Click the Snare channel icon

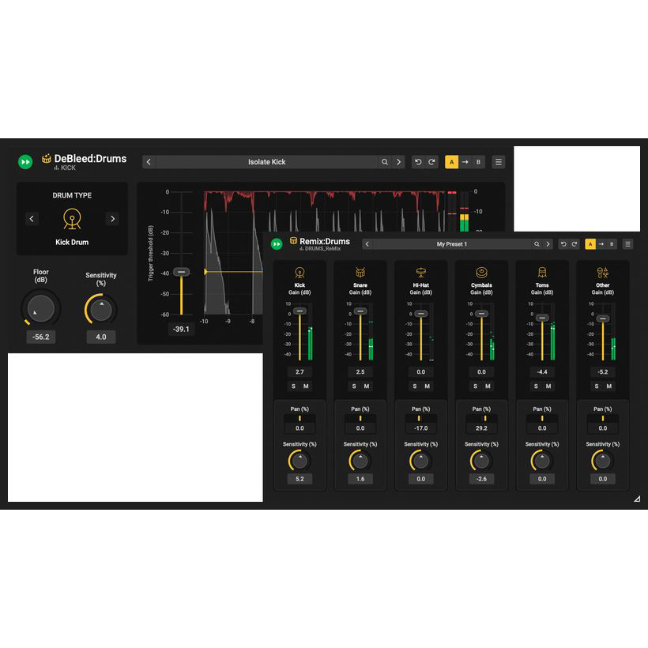(x=360, y=273)
